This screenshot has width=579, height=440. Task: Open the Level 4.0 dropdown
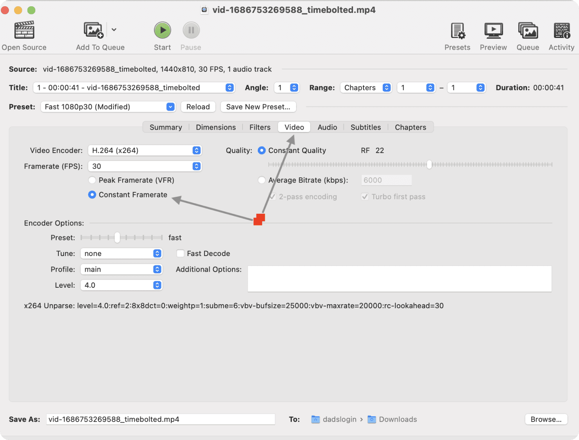[121, 285]
